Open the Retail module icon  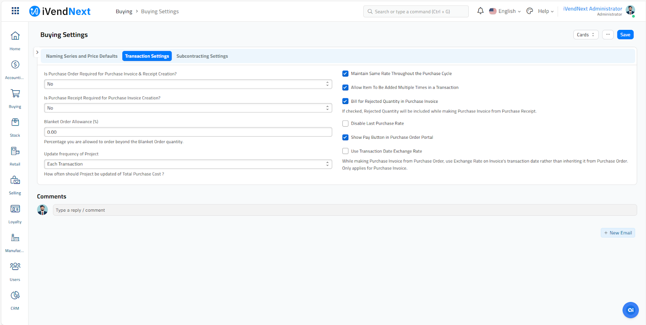click(x=15, y=151)
